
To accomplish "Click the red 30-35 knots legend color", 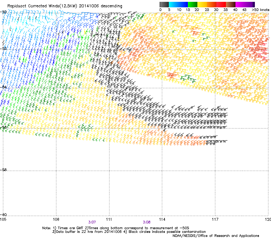I will pos(221,4).
